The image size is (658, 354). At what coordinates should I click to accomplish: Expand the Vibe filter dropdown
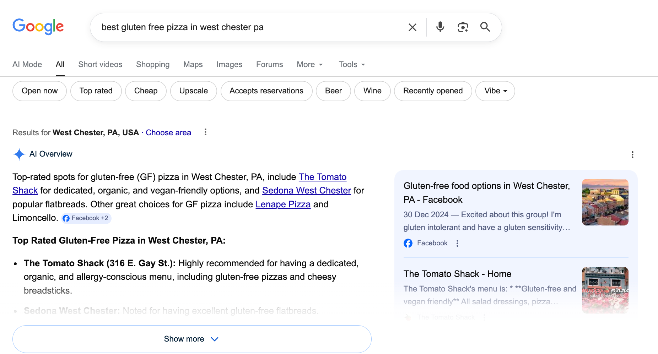click(495, 91)
